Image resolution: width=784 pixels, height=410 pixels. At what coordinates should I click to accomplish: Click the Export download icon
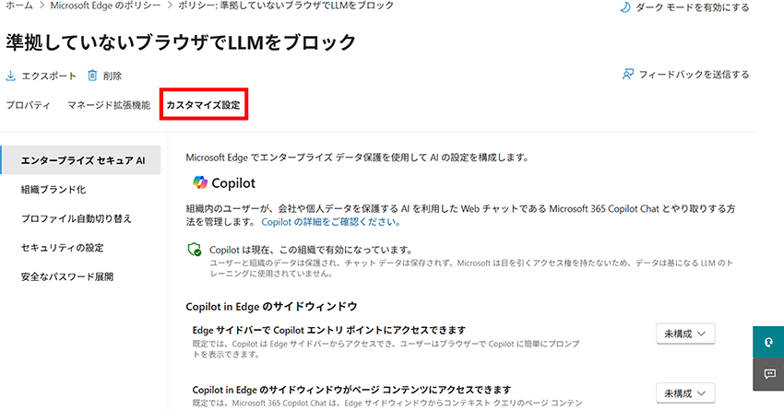coord(11,76)
